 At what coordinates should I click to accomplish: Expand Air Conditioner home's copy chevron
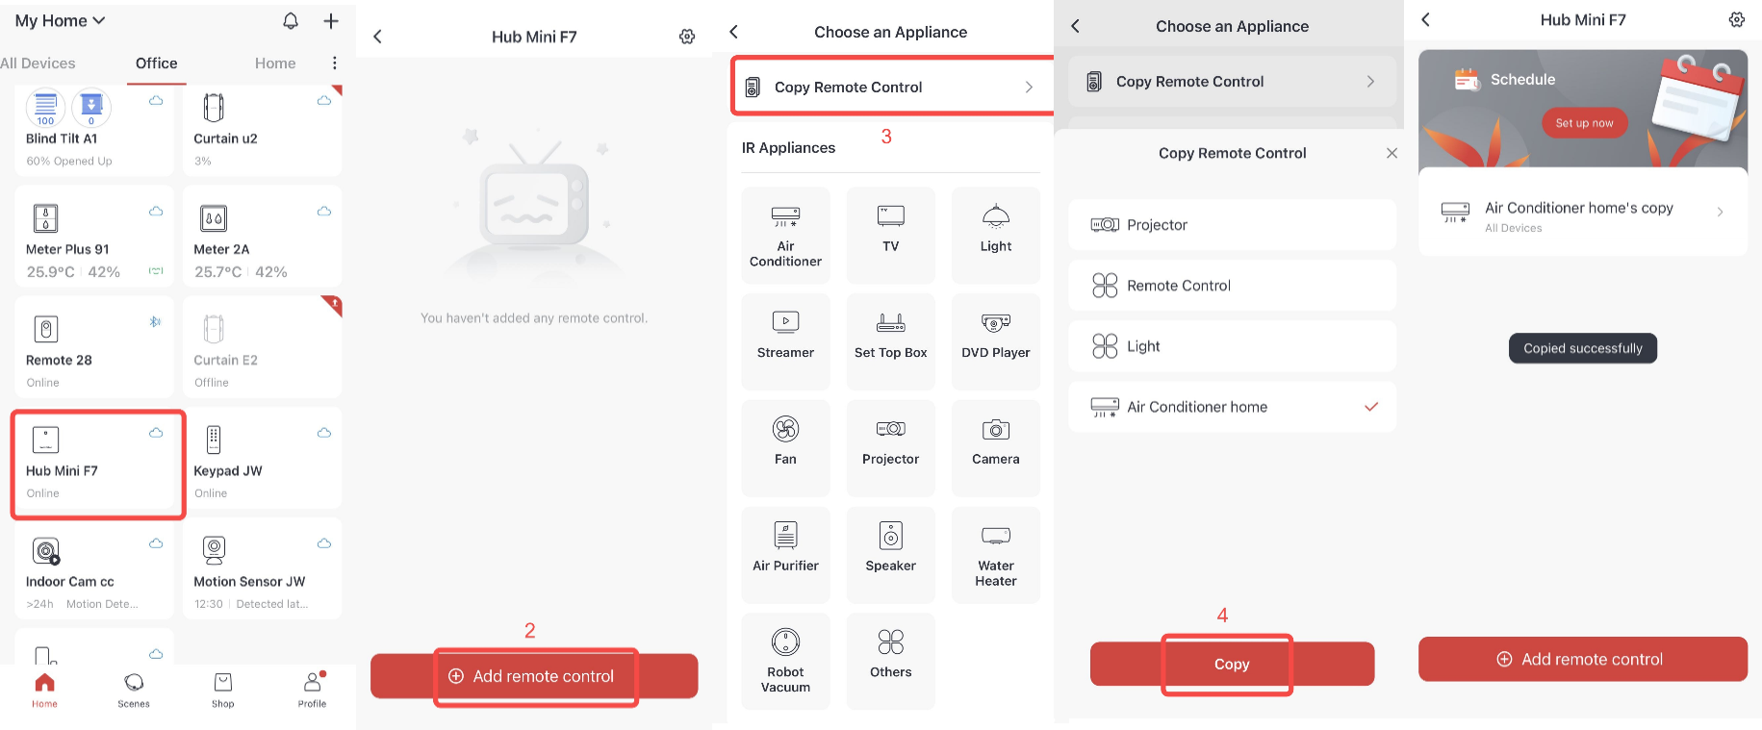coord(1720,212)
